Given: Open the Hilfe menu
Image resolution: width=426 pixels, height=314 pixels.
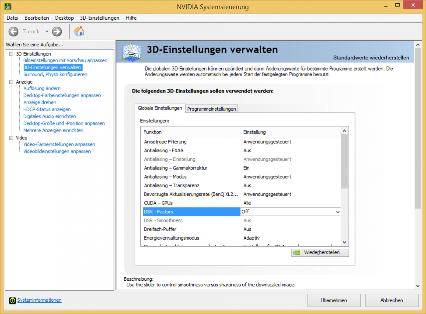Looking at the screenshot, I should [131, 18].
